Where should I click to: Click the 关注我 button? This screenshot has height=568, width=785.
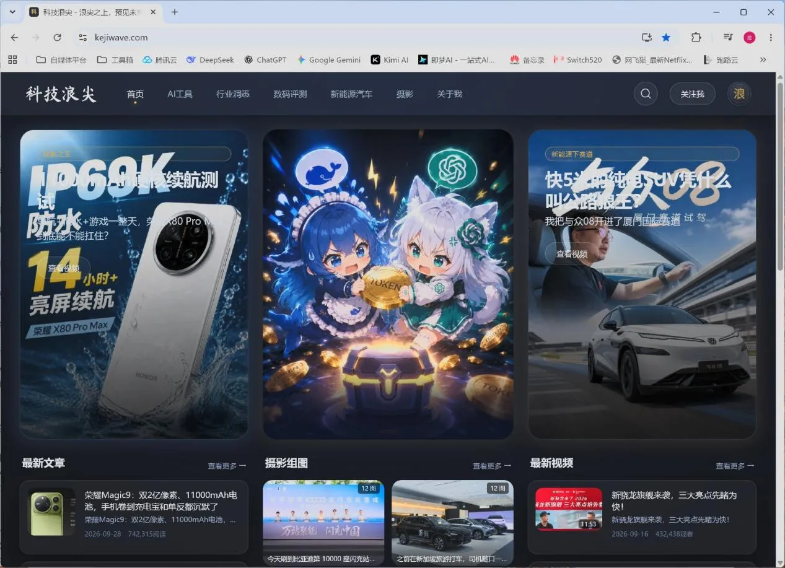692,94
